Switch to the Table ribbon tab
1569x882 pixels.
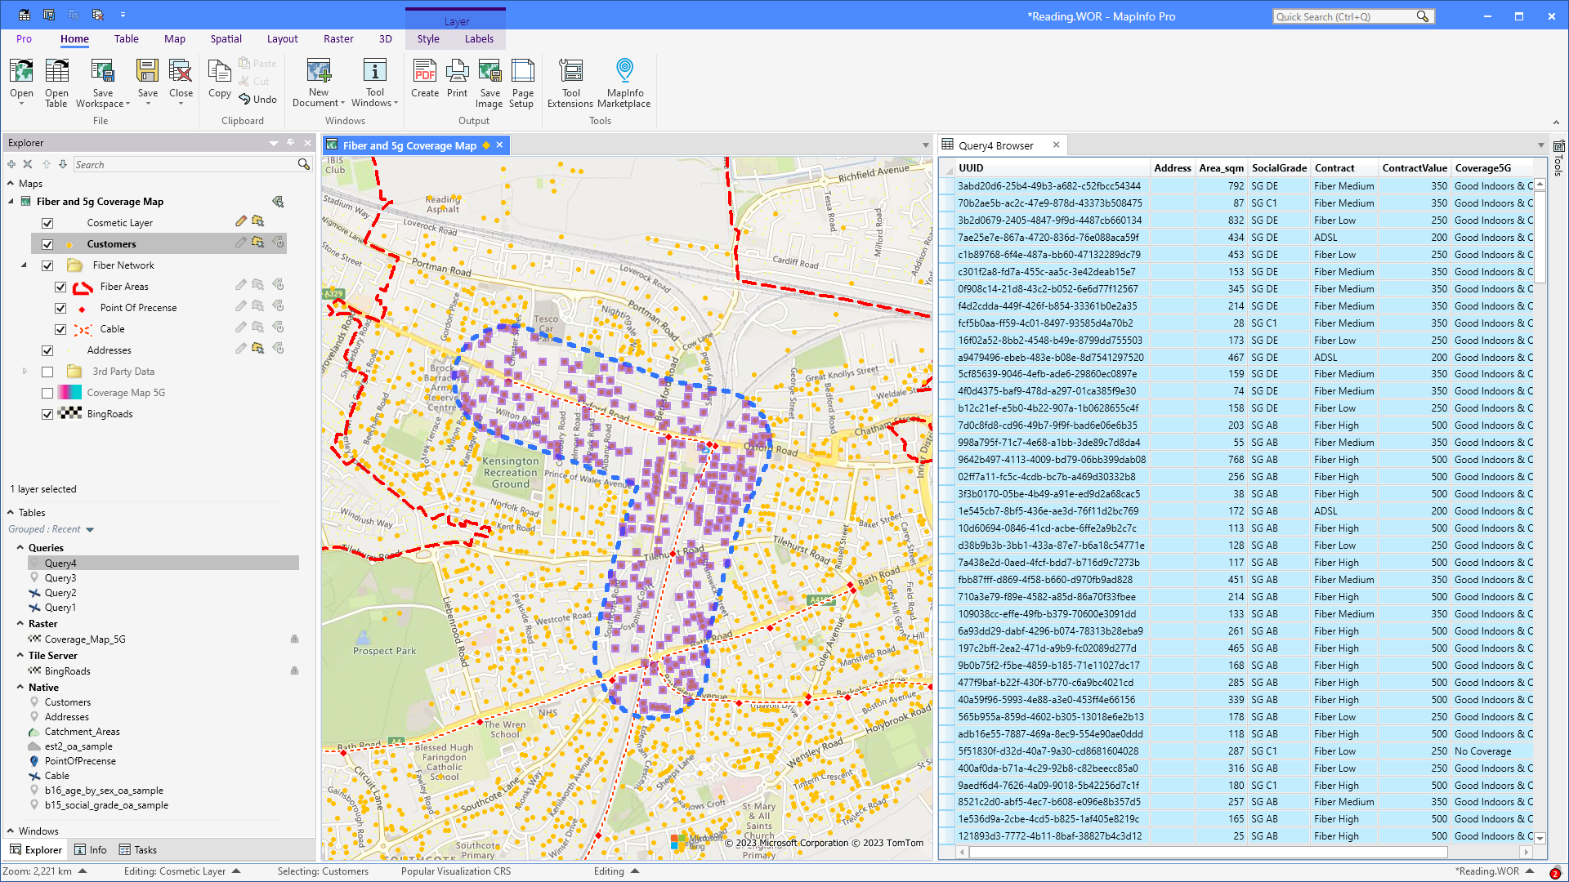click(127, 38)
